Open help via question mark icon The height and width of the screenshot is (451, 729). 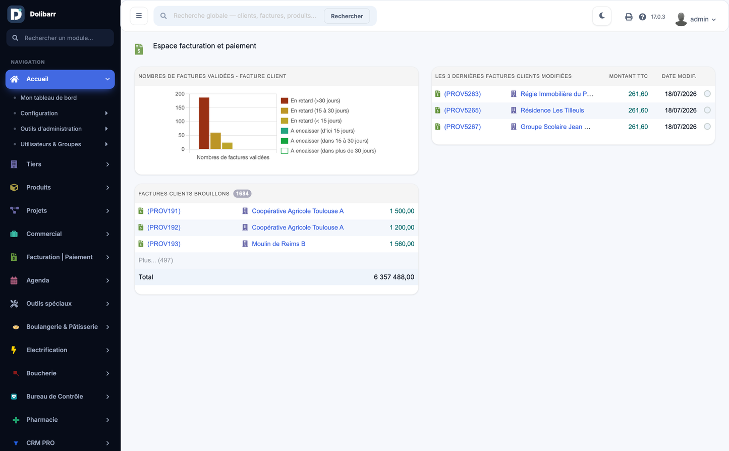642,17
